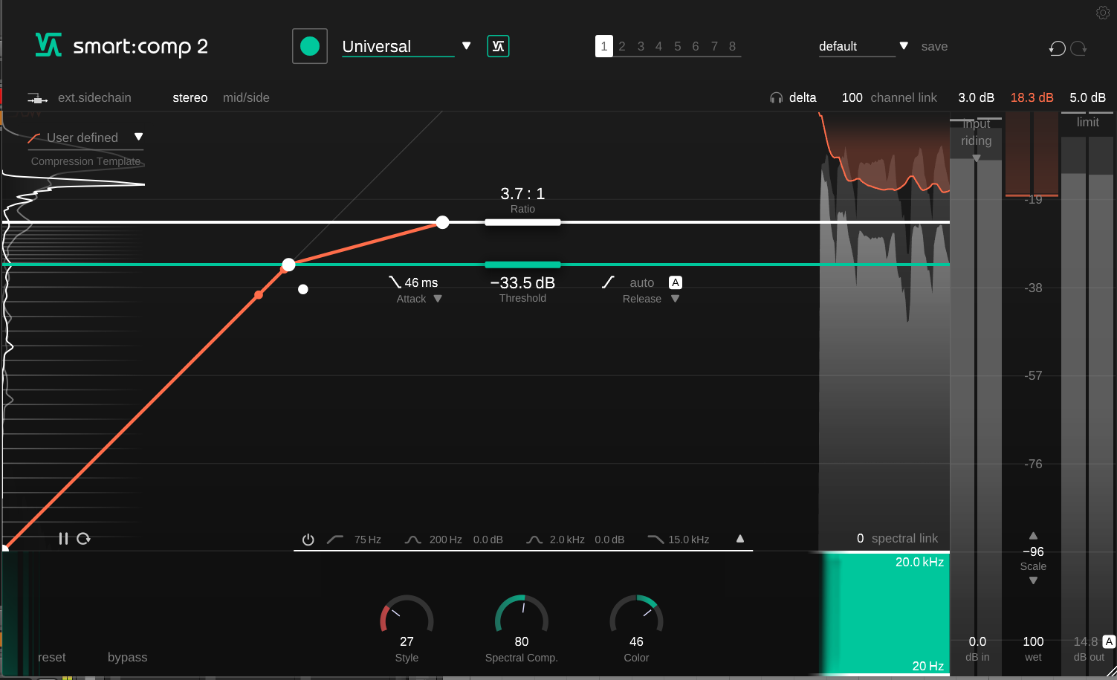Select state slot 1
This screenshot has height=680, width=1117.
[x=604, y=46]
